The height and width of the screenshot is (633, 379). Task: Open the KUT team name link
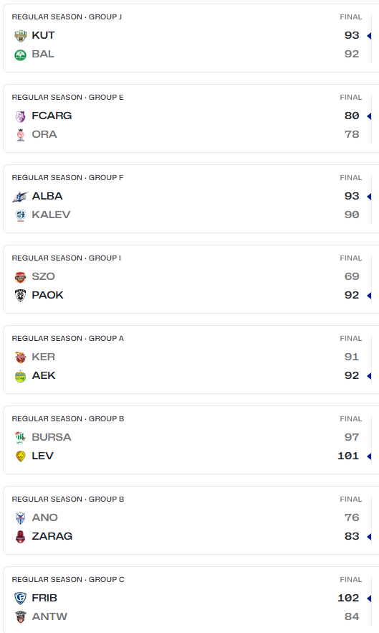click(43, 36)
